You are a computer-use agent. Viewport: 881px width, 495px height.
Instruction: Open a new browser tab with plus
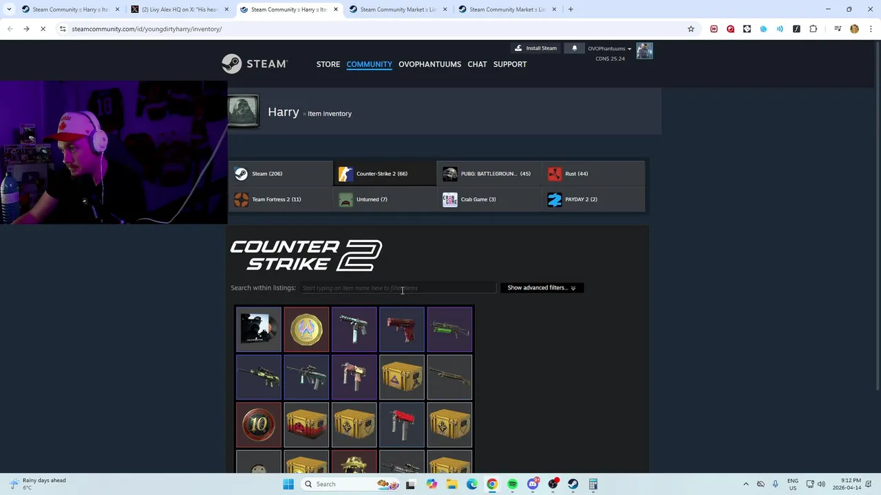pos(571,9)
